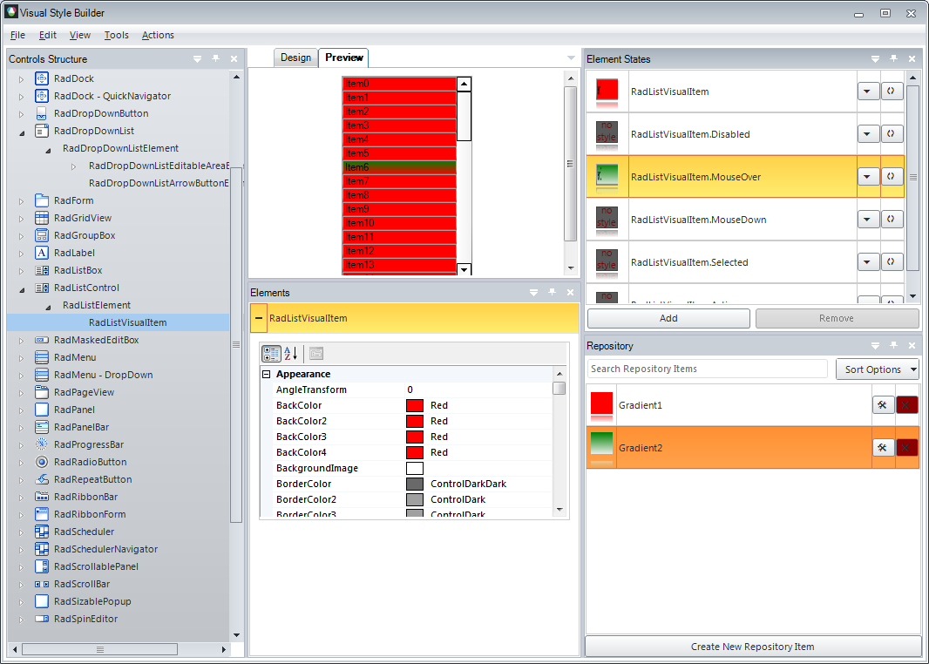Screen dimensions: 929x664
Task: Click reset icon for RadListVisualItem.MouseOver state
Action: (891, 177)
